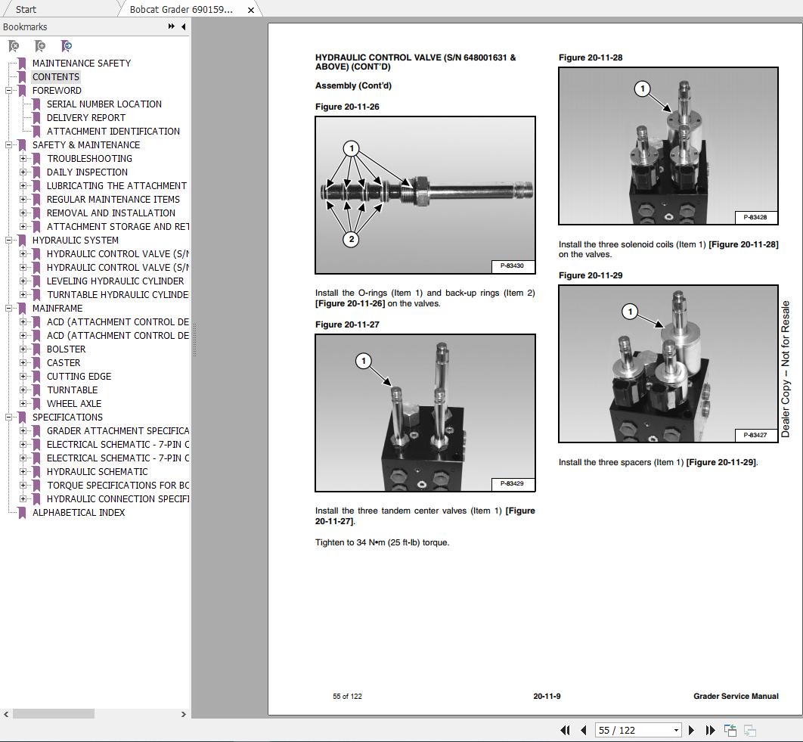Select the Bobcat Grader document tab

tap(181, 10)
